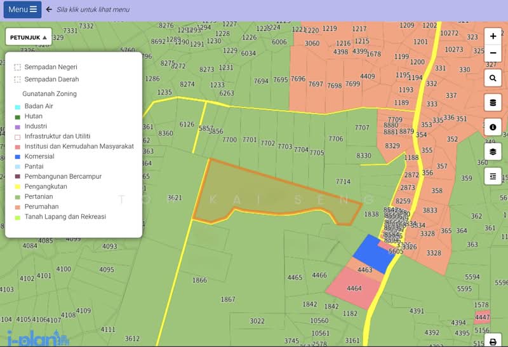Viewport: 508px width, 347px height.
Task: Click pink lot 4447
Action: pyautogui.click(x=482, y=317)
